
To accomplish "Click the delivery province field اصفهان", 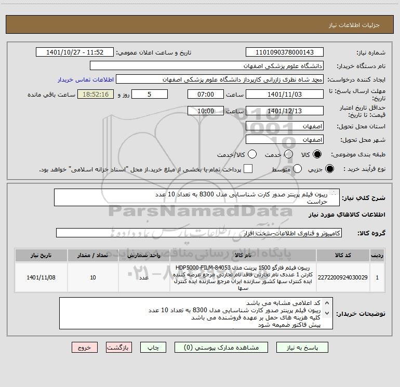I will coord(285,126).
